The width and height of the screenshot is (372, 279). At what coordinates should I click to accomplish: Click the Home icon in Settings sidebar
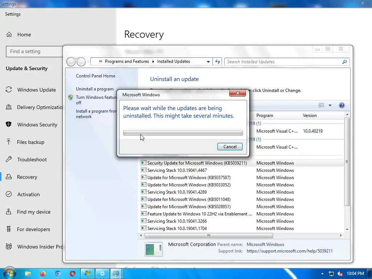tap(9, 35)
